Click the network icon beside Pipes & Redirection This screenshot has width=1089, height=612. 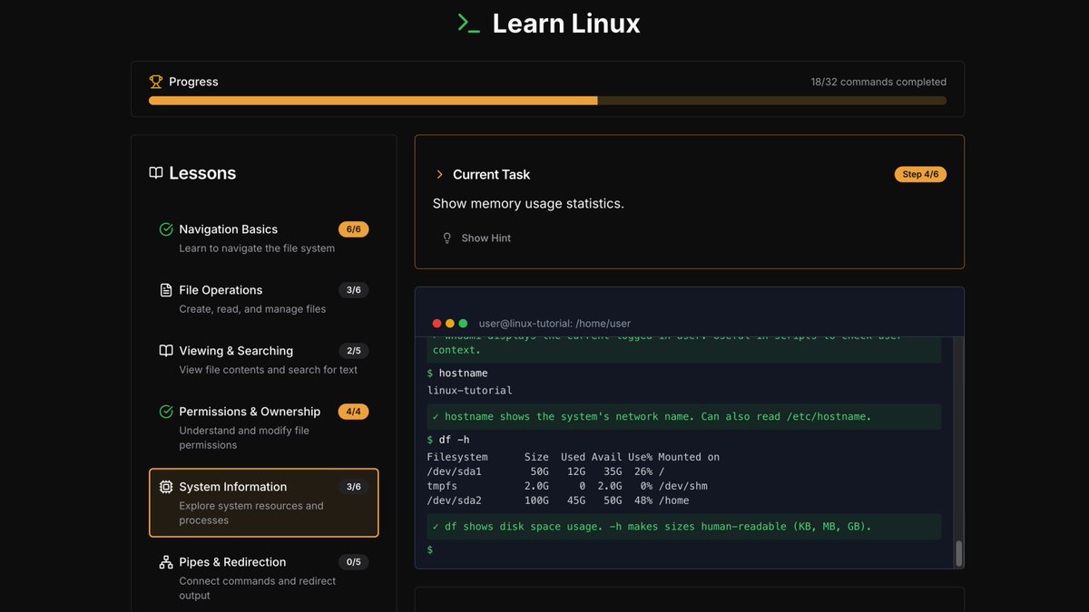pos(166,562)
